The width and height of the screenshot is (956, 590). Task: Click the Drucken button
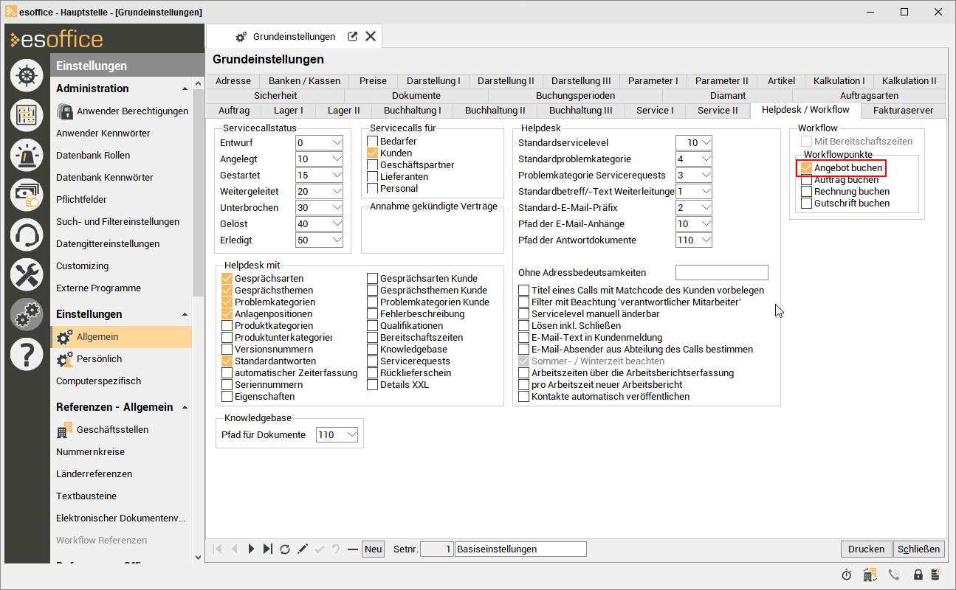pyautogui.click(x=866, y=549)
